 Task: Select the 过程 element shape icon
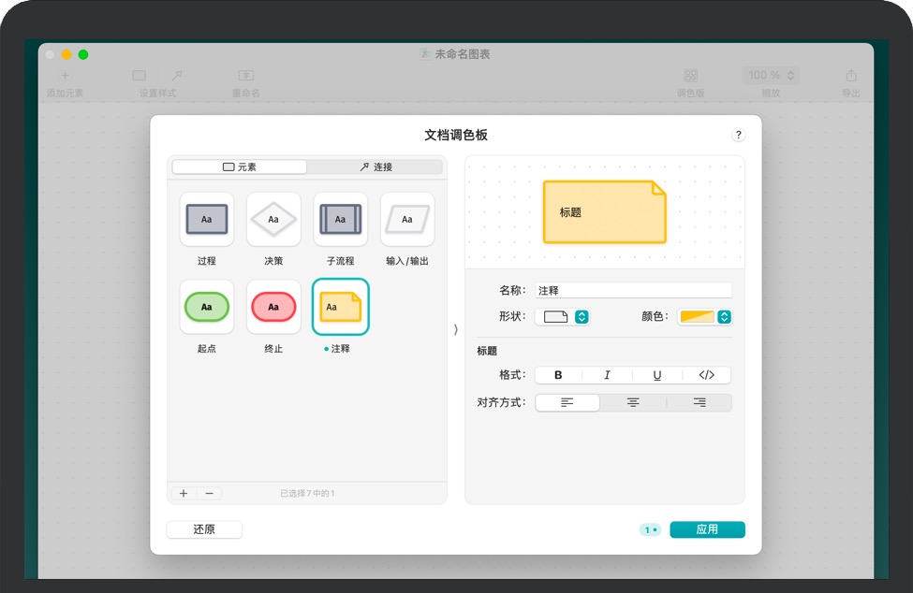[x=207, y=219]
